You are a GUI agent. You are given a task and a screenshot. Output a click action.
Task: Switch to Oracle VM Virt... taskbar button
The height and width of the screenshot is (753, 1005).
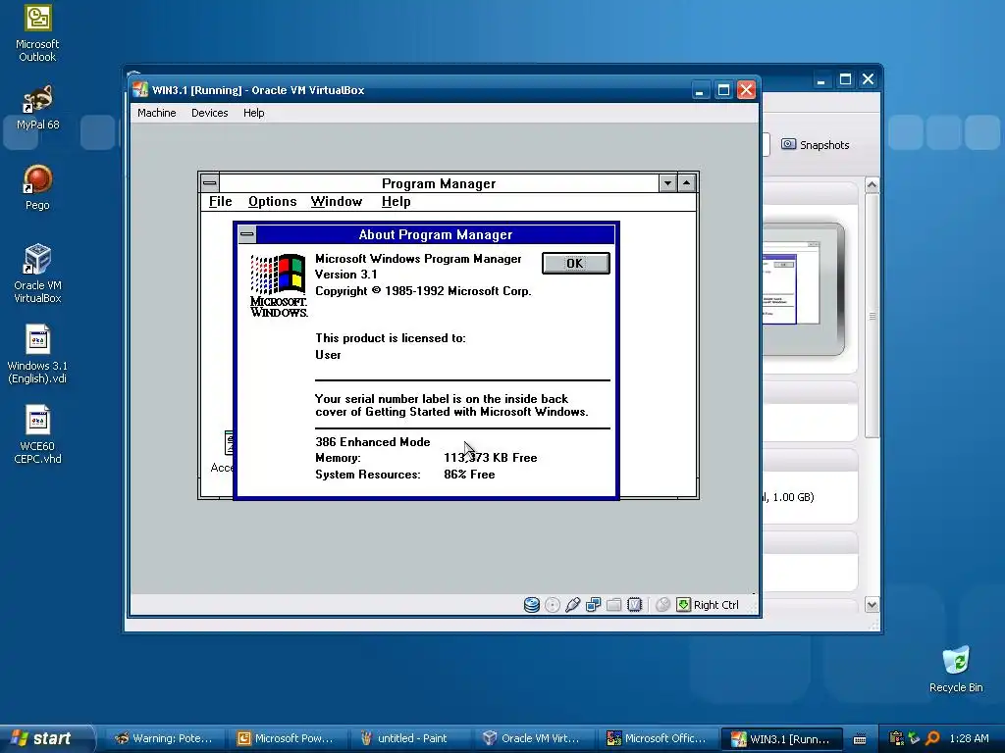click(532, 738)
